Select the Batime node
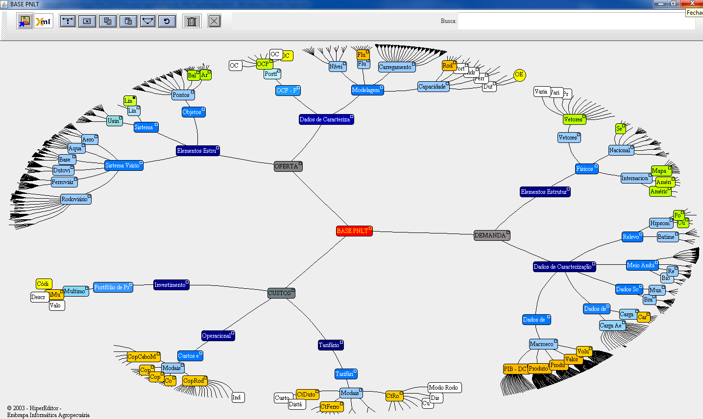The height and width of the screenshot is (419, 703). click(x=668, y=237)
